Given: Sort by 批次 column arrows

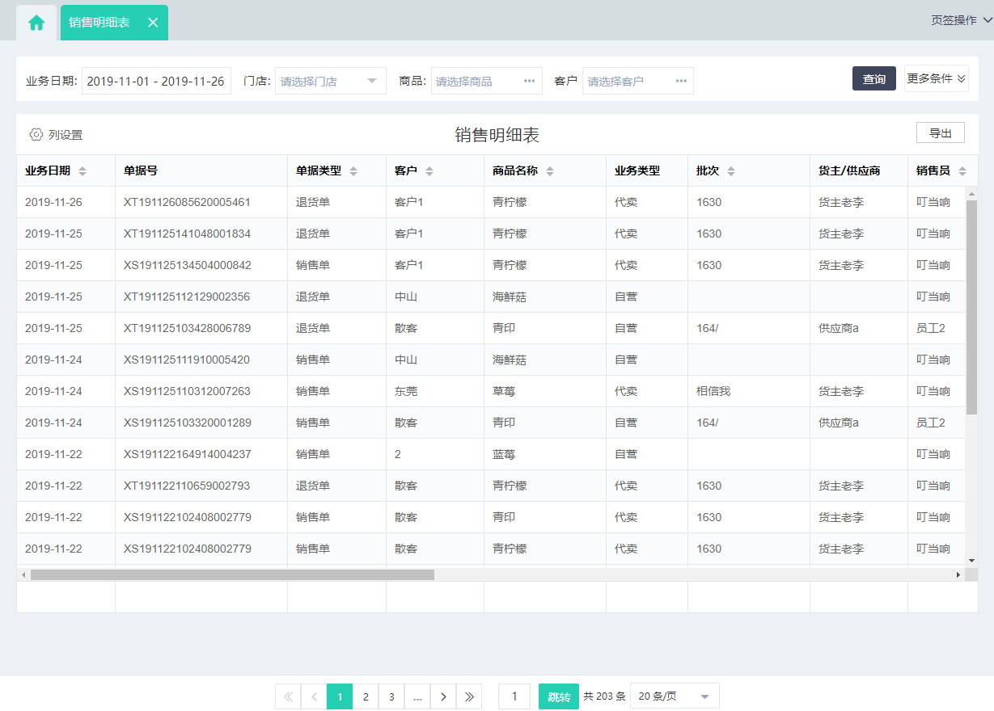Looking at the screenshot, I should tap(731, 171).
